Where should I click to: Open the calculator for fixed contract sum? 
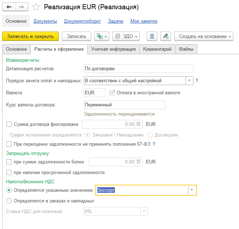[138, 124]
